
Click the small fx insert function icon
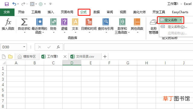click(58, 47)
